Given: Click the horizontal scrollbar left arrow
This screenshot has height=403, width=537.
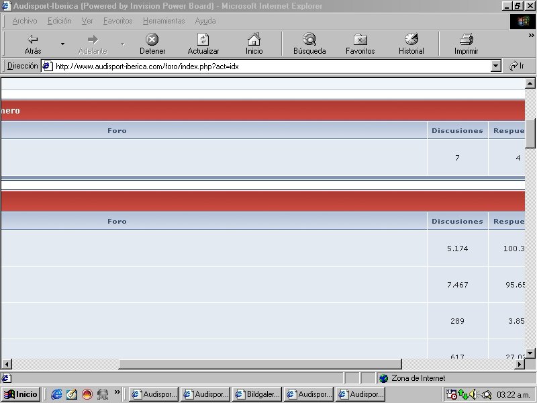Looking at the screenshot, I should coord(7,363).
